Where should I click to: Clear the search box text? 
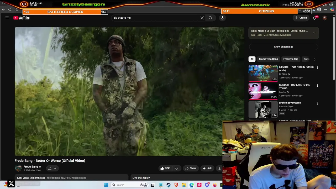(x=202, y=18)
